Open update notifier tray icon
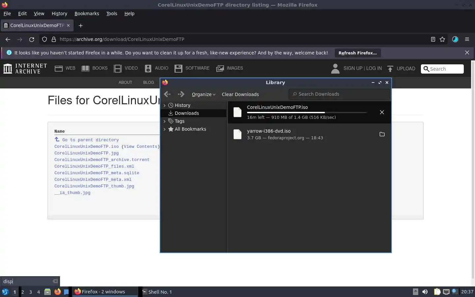 tap(455, 292)
